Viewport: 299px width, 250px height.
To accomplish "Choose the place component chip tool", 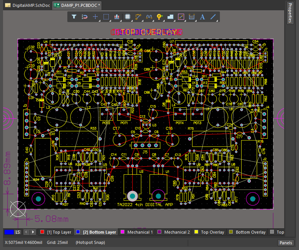I will click(x=127, y=17).
